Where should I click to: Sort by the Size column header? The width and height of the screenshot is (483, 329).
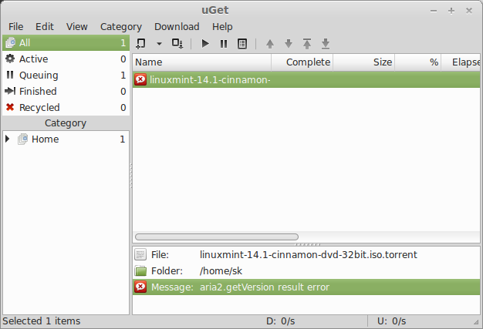[x=363, y=62]
